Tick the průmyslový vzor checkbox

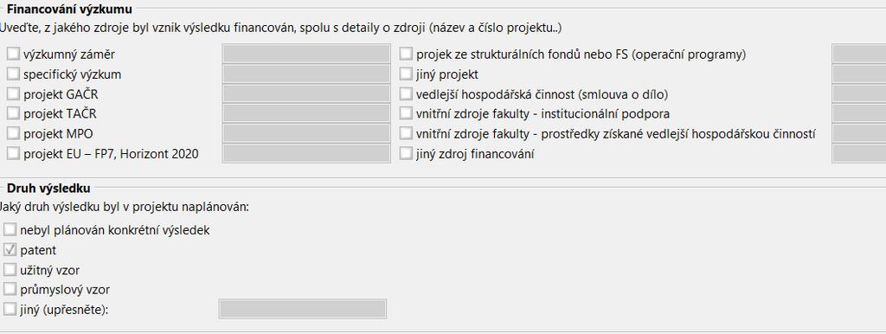[x=10, y=289]
